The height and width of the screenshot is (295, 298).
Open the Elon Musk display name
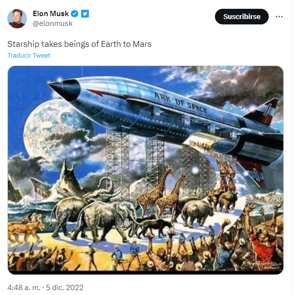[x=51, y=14]
